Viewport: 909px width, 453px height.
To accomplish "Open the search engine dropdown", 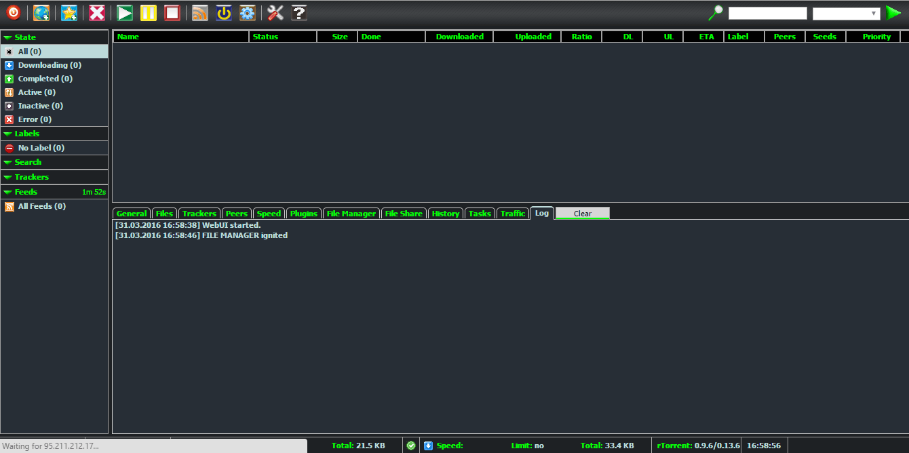I will [846, 14].
